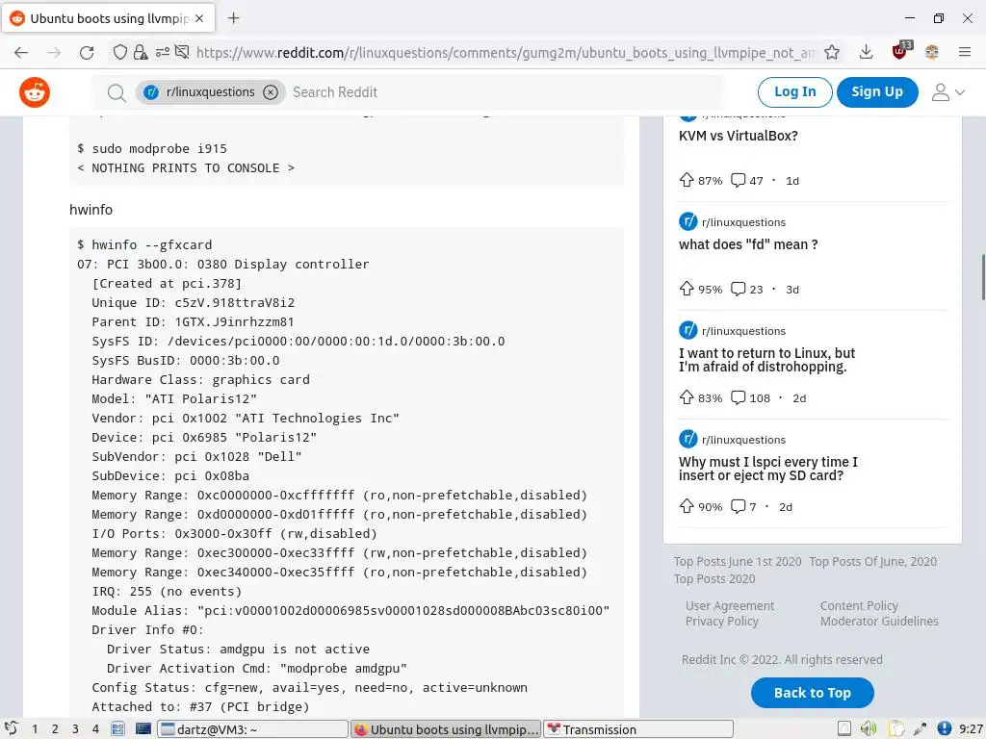Click the taskbar start menu icon

click(11, 729)
